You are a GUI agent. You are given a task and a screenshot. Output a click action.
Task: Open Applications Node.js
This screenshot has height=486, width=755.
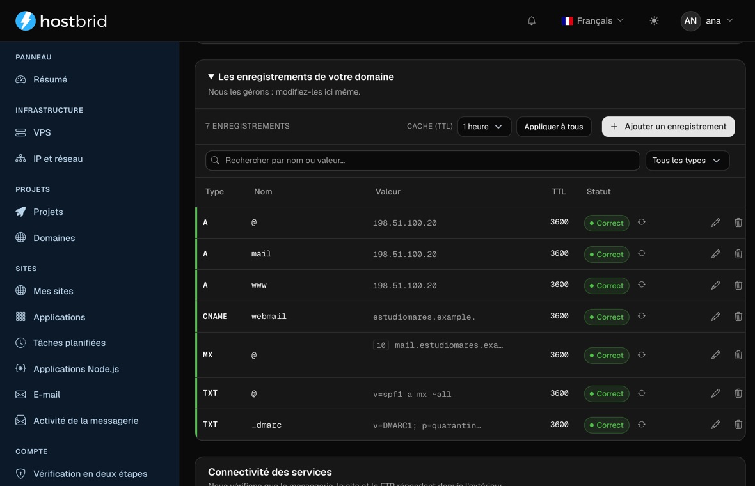pyautogui.click(x=67, y=369)
